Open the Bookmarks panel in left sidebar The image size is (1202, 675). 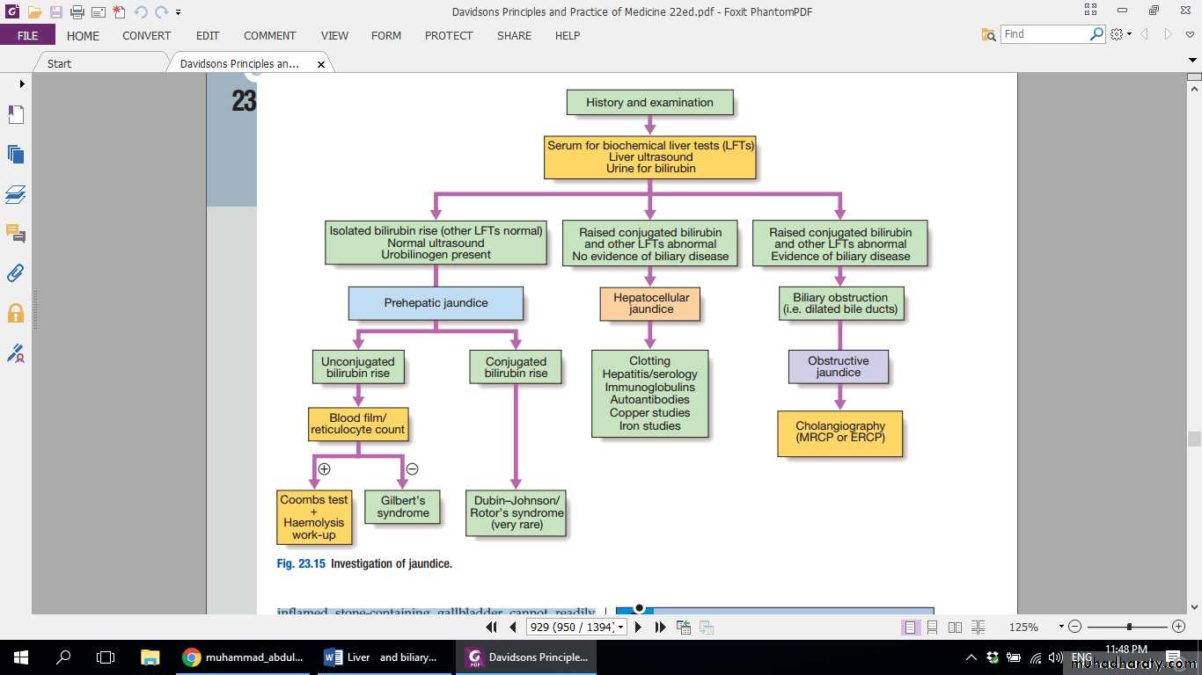pos(15,115)
